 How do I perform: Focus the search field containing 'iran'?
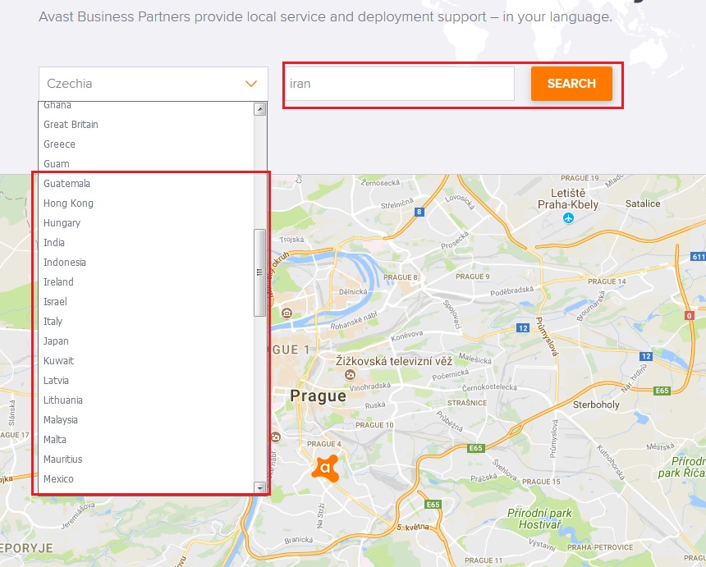coord(400,84)
